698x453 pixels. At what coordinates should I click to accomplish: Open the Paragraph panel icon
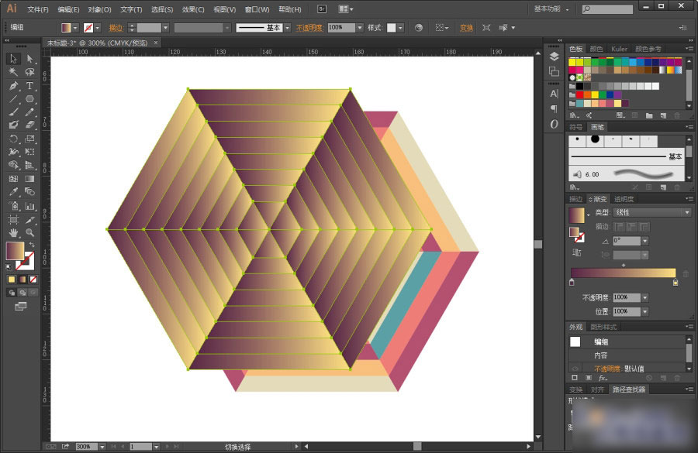554,109
